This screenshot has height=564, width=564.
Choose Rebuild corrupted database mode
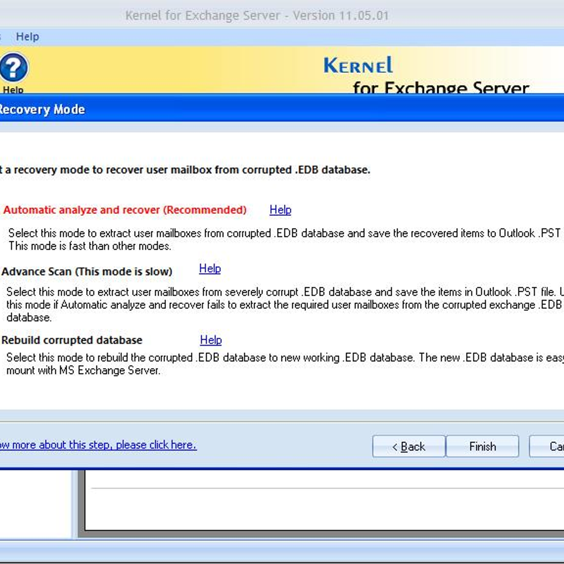click(72, 340)
